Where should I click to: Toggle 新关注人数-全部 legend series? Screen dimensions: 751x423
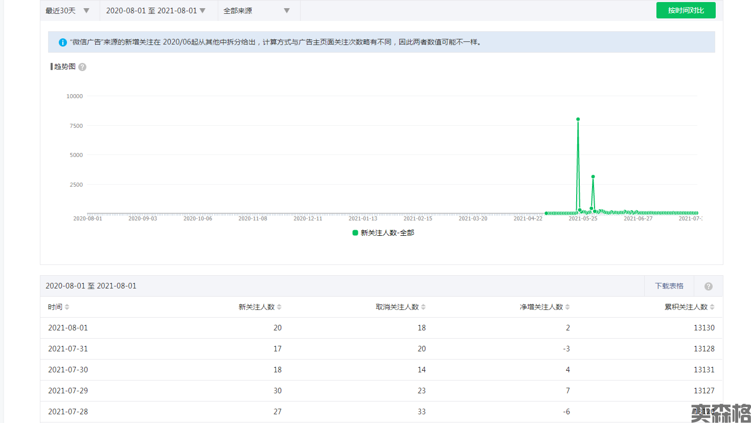point(383,233)
